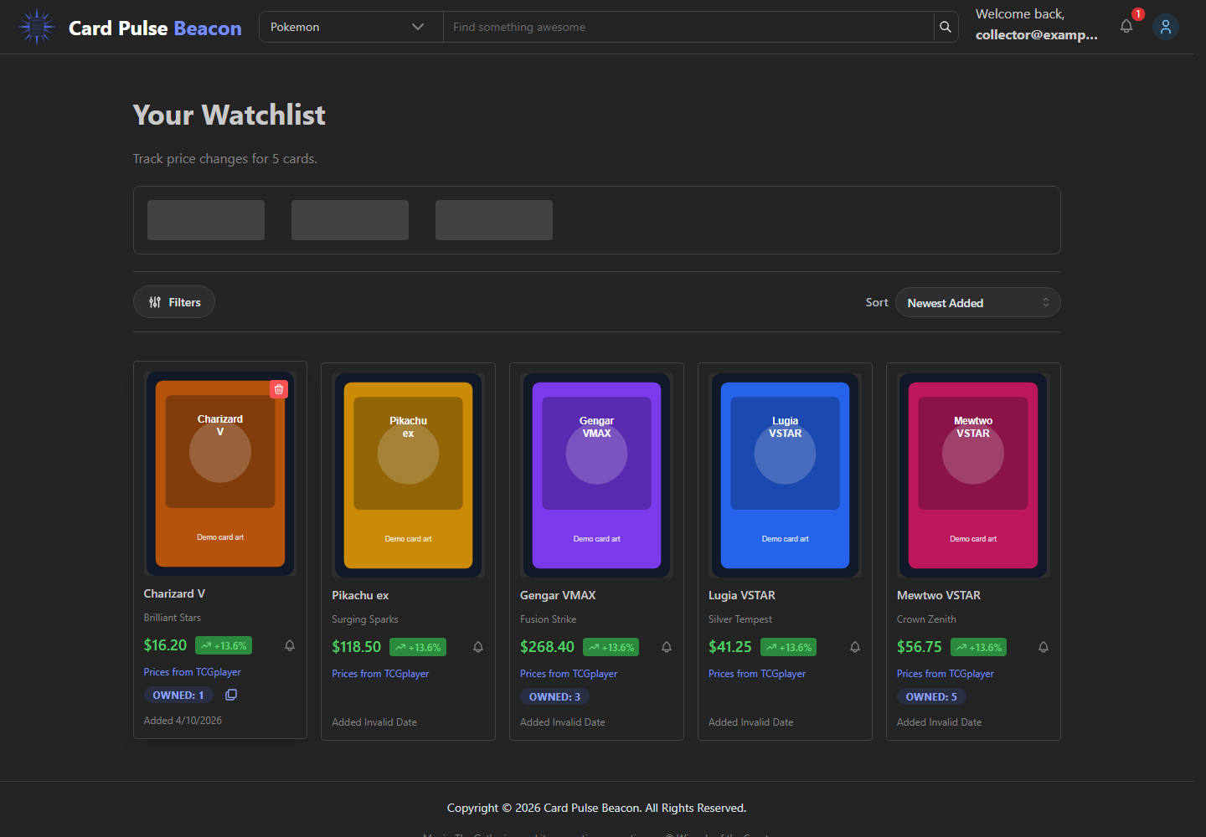Image resolution: width=1206 pixels, height=837 pixels.
Task: Open the Newest Added sort dropdown
Action: click(x=977, y=302)
